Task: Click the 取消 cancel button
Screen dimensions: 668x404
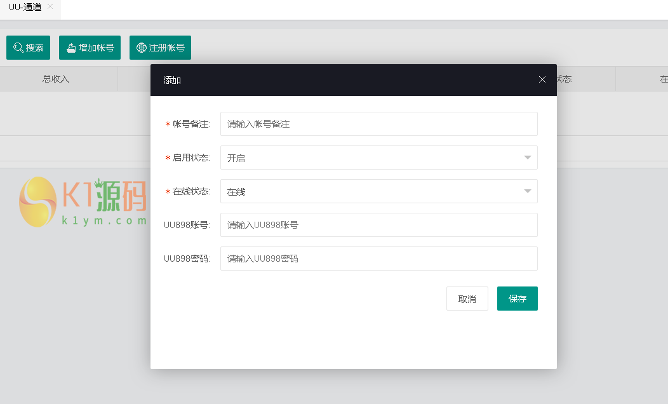Action: [467, 299]
